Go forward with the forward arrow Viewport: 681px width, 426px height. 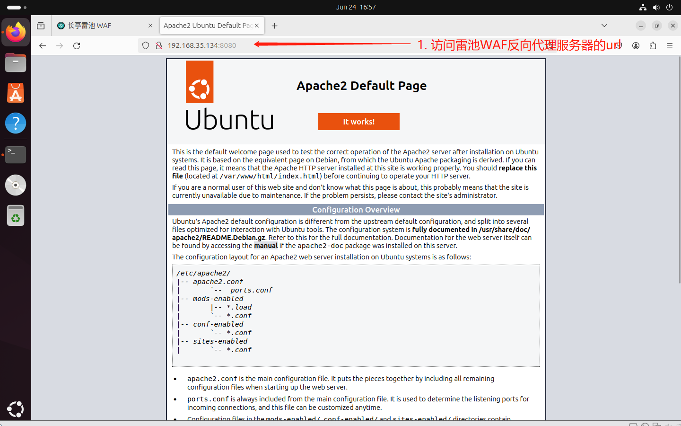(x=60, y=45)
